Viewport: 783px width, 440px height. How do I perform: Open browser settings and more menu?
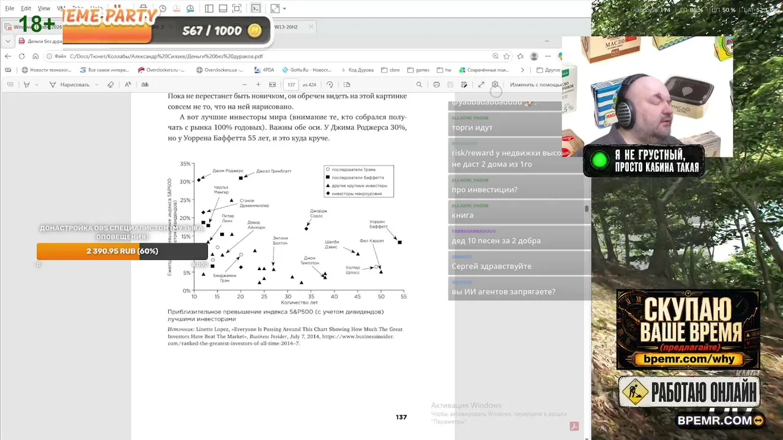(547, 56)
